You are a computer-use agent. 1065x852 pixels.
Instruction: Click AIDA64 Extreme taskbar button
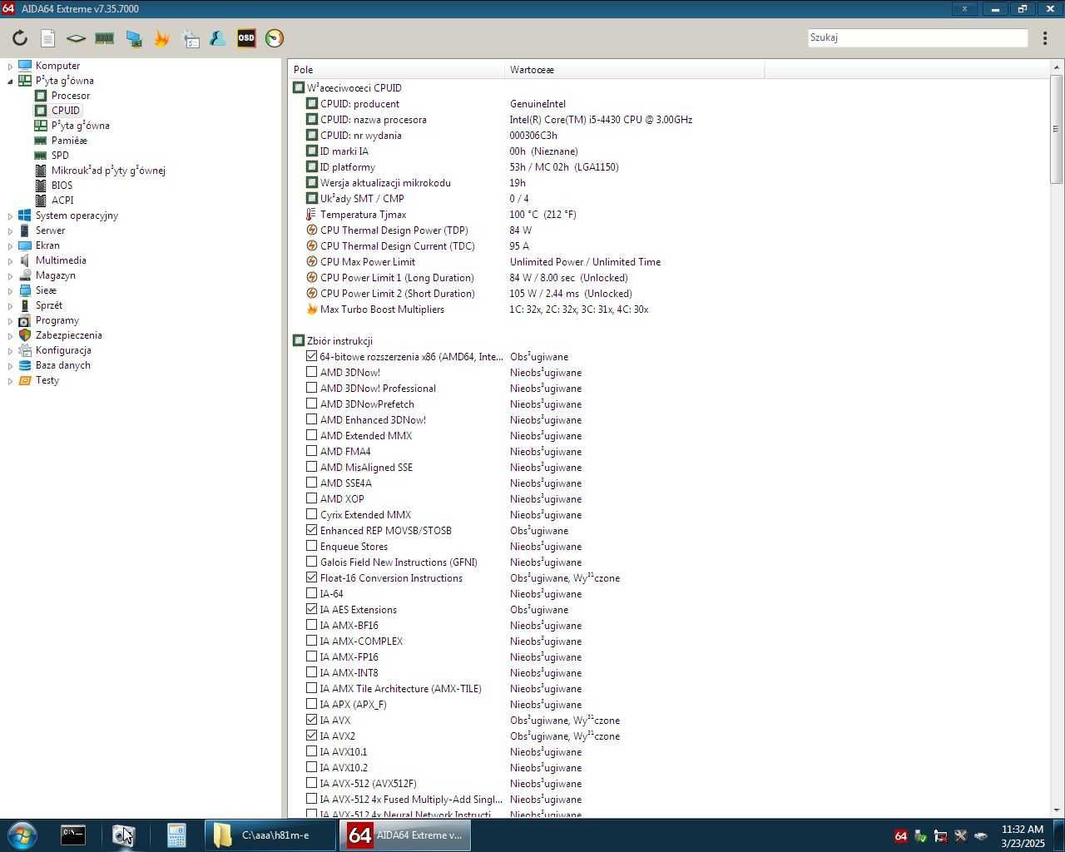tap(405, 835)
